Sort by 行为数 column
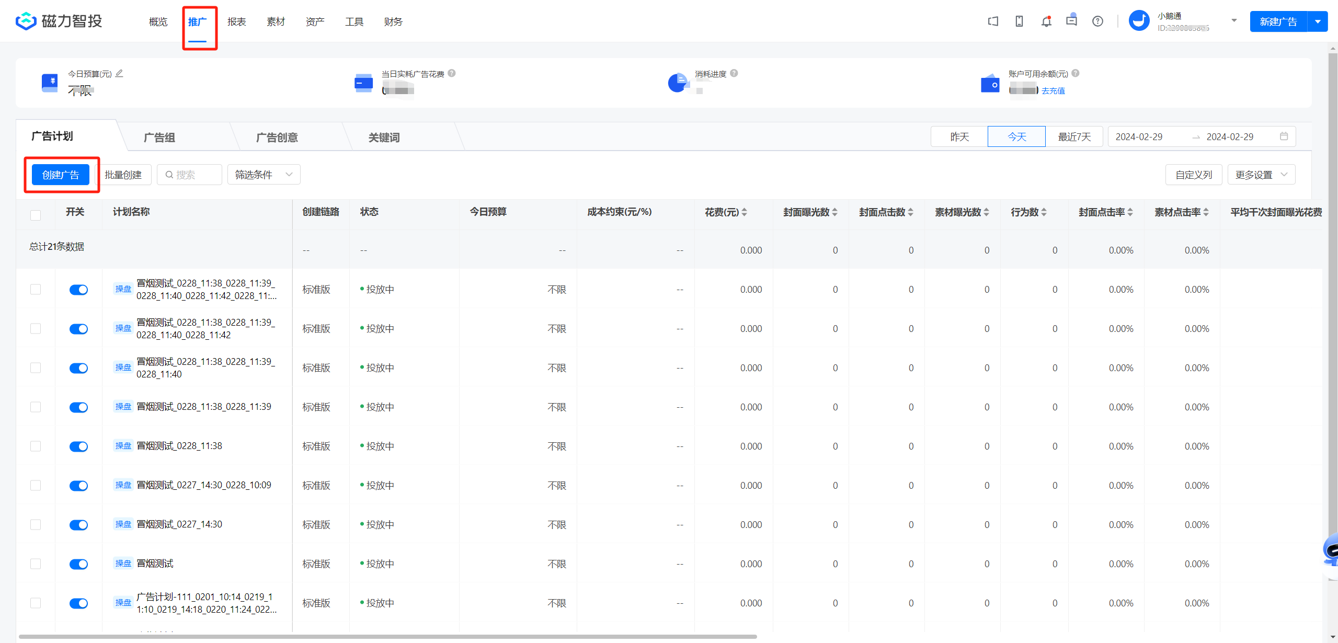This screenshot has width=1338, height=643. coord(1044,212)
